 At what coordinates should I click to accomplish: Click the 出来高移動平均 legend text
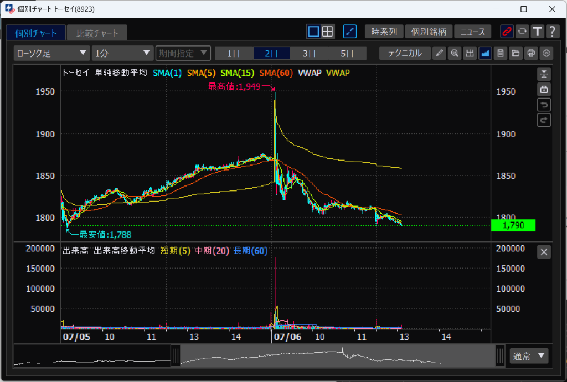(x=125, y=251)
